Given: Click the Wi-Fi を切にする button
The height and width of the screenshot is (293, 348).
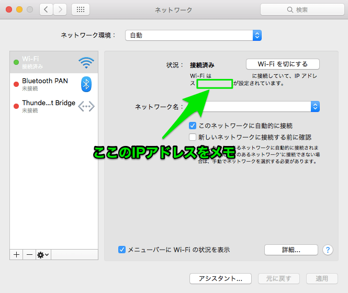Looking at the screenshot, I should click(x=283, y=64).
